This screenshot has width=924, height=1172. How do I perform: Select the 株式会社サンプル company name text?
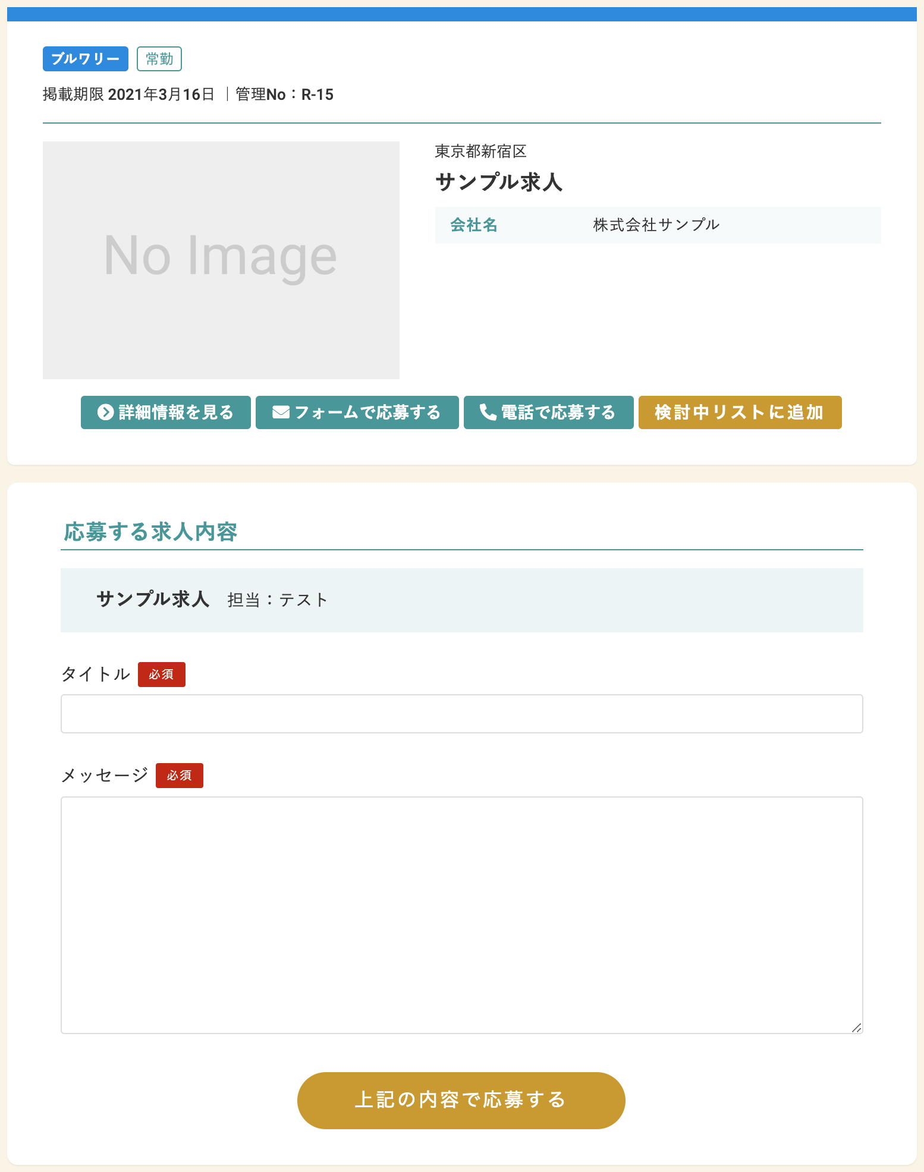pos(656,225)
